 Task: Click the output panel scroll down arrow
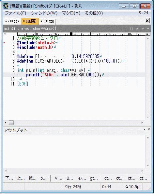[148, 165]
